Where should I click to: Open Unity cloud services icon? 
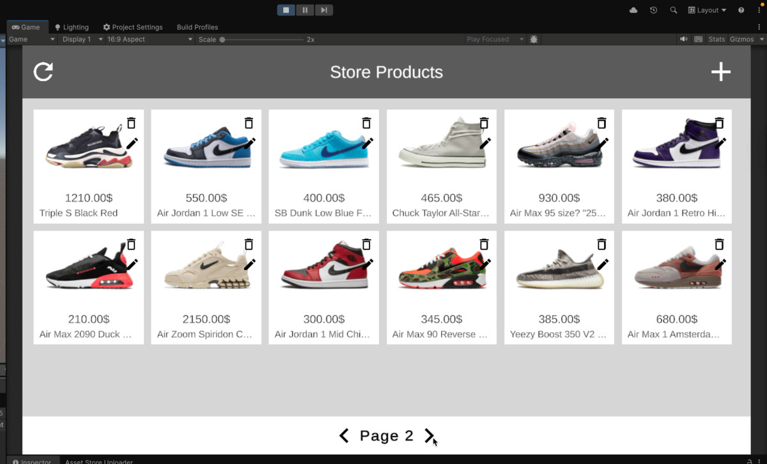tap(633, 10)
